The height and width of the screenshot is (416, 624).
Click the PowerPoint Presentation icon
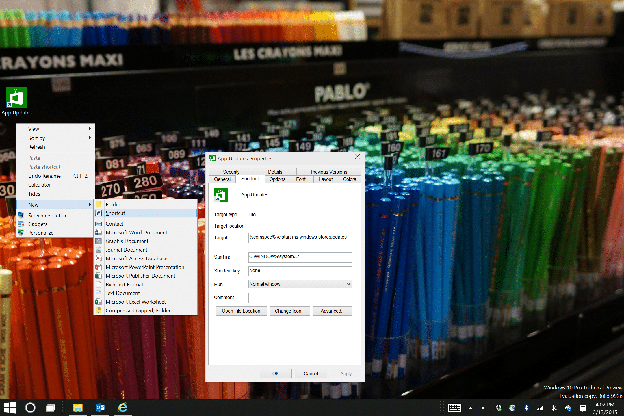pyautogui.click(x=99, y=267)
